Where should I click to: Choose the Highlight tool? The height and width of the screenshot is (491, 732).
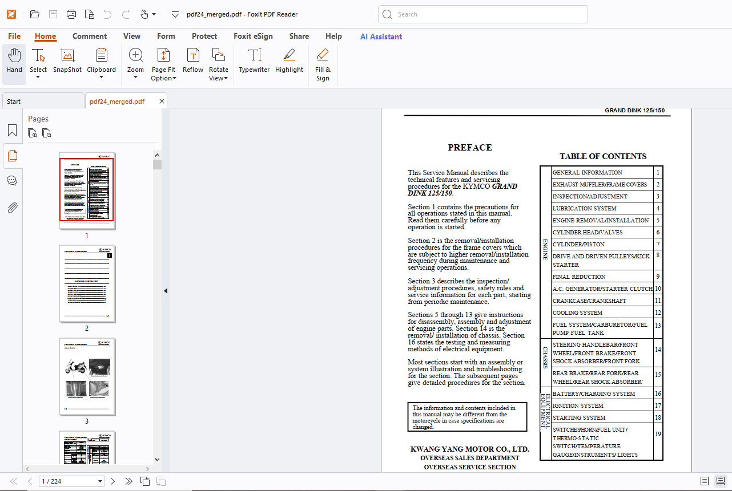coord(289,60)
